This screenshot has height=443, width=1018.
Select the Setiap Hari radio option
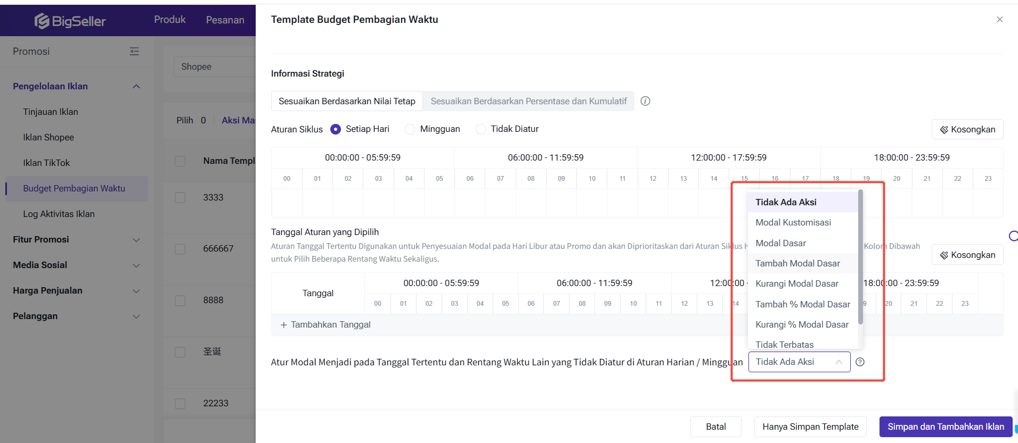coord(336,129)
